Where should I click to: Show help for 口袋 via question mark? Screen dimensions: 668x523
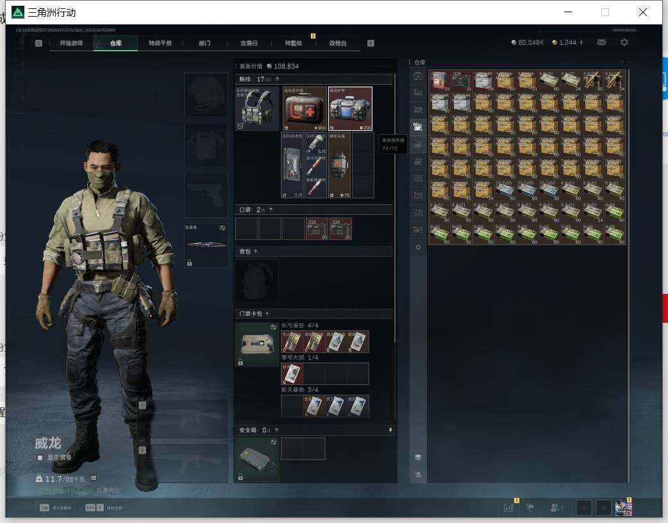[271, 210]
